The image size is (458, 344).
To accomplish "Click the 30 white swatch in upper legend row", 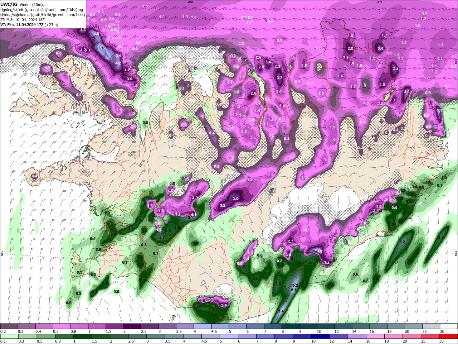I will 448,326.
